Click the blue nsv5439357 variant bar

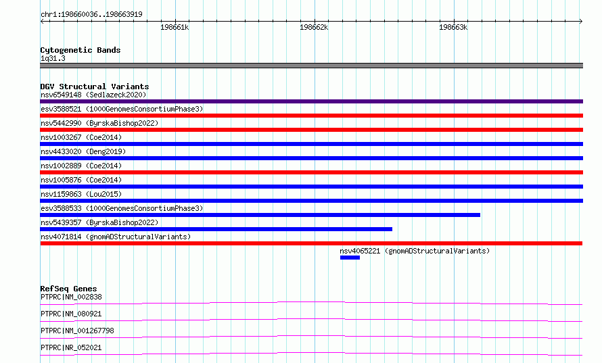216,229
